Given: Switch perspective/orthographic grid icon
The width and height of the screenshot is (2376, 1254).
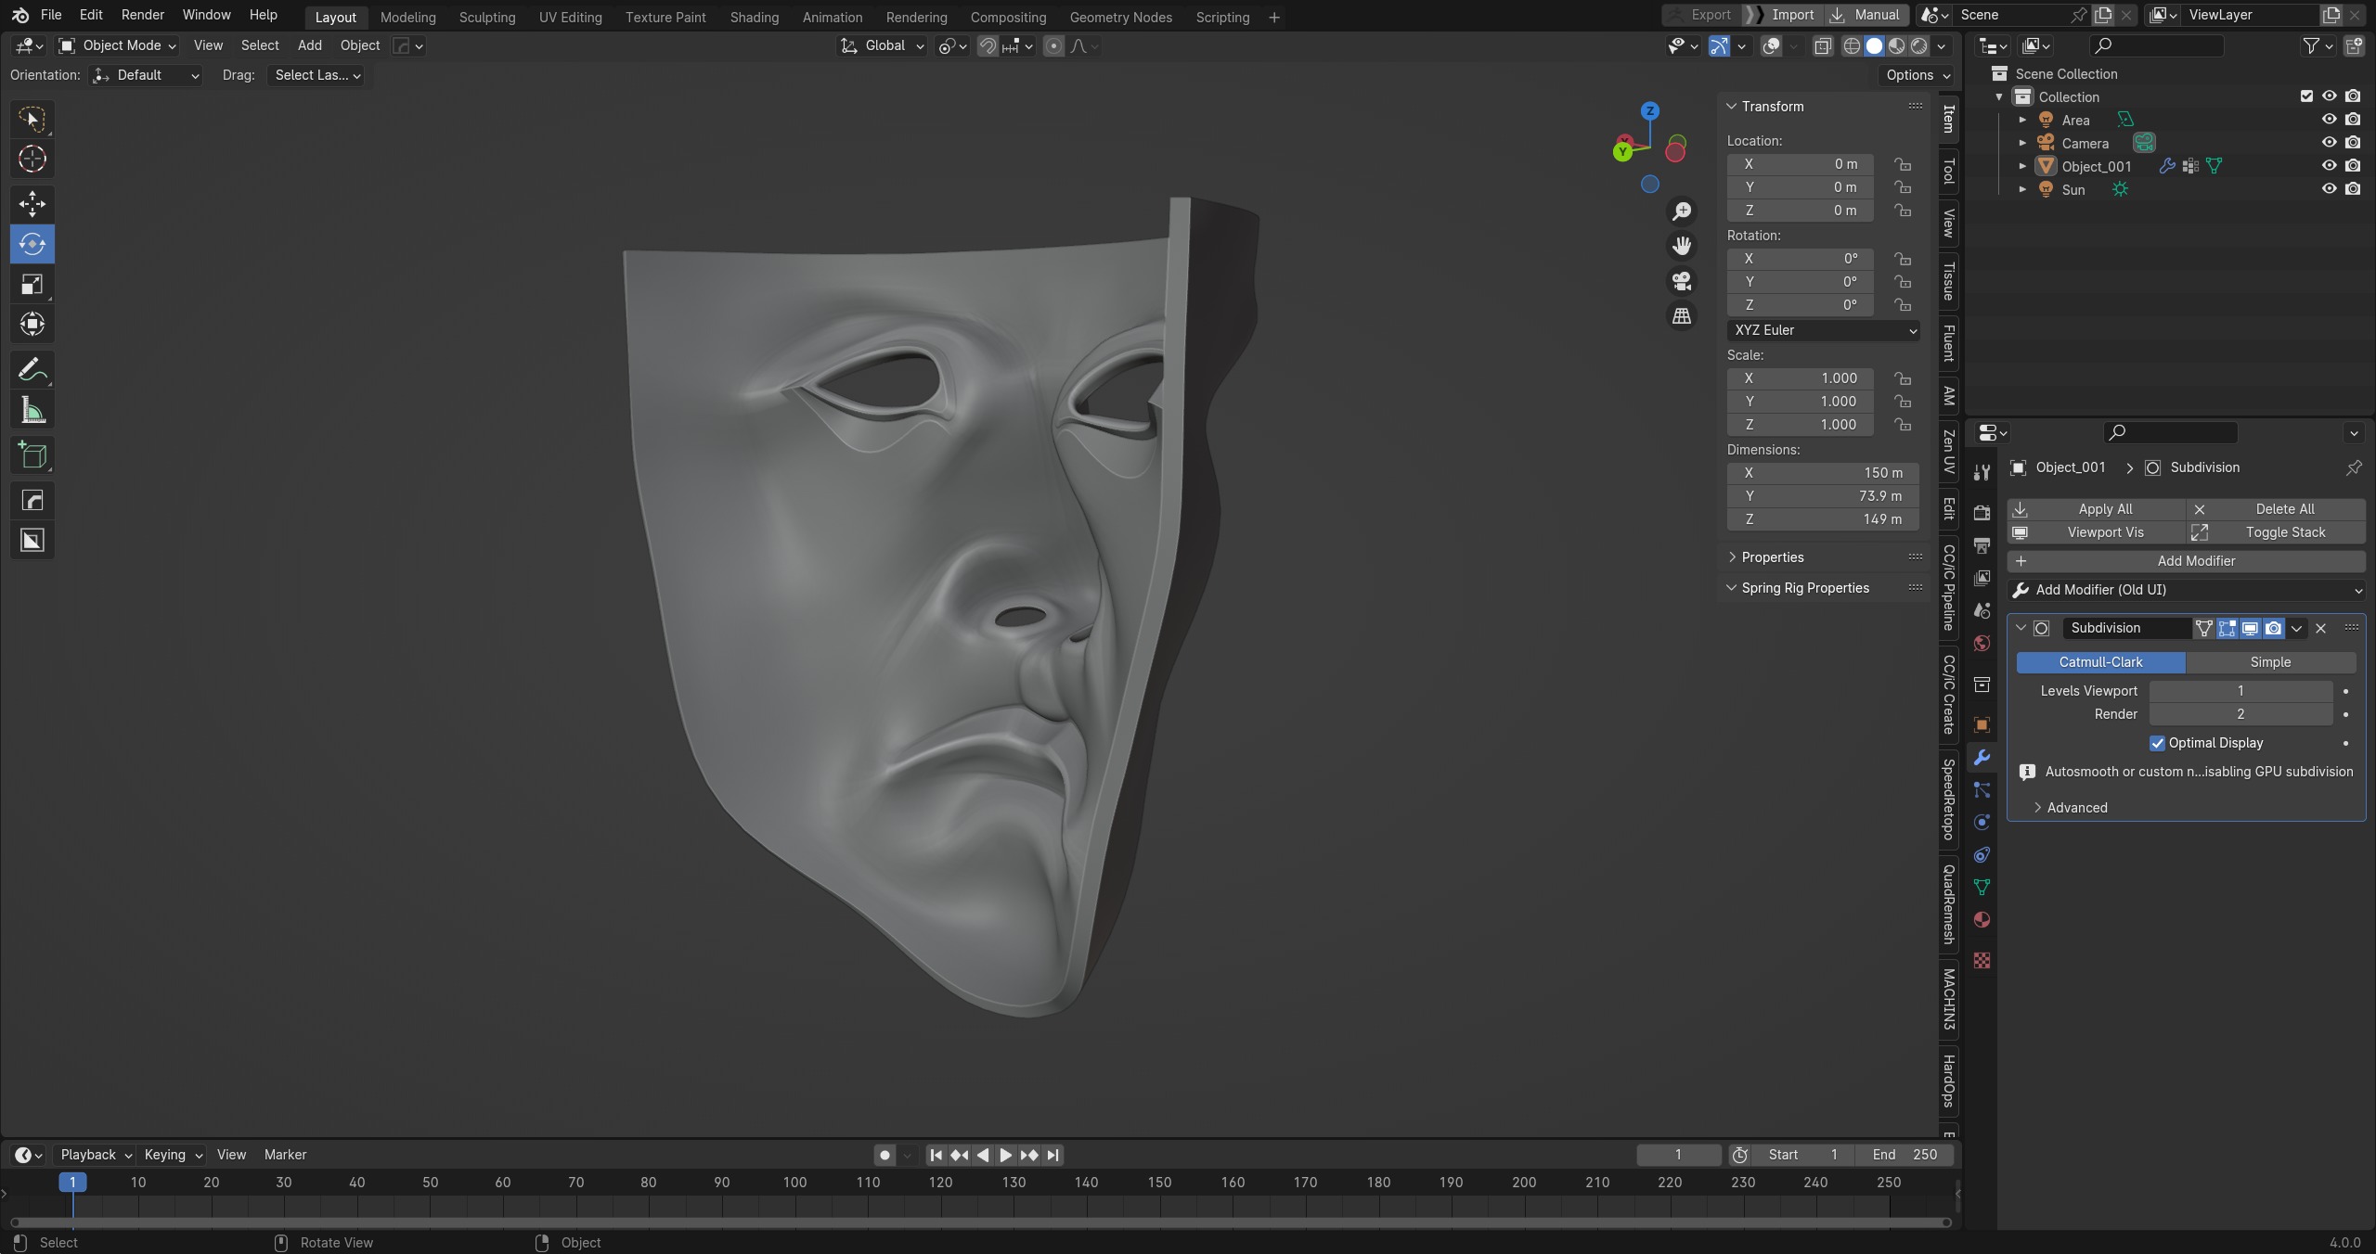Looking at the screenshot, I should (1681, 316).
